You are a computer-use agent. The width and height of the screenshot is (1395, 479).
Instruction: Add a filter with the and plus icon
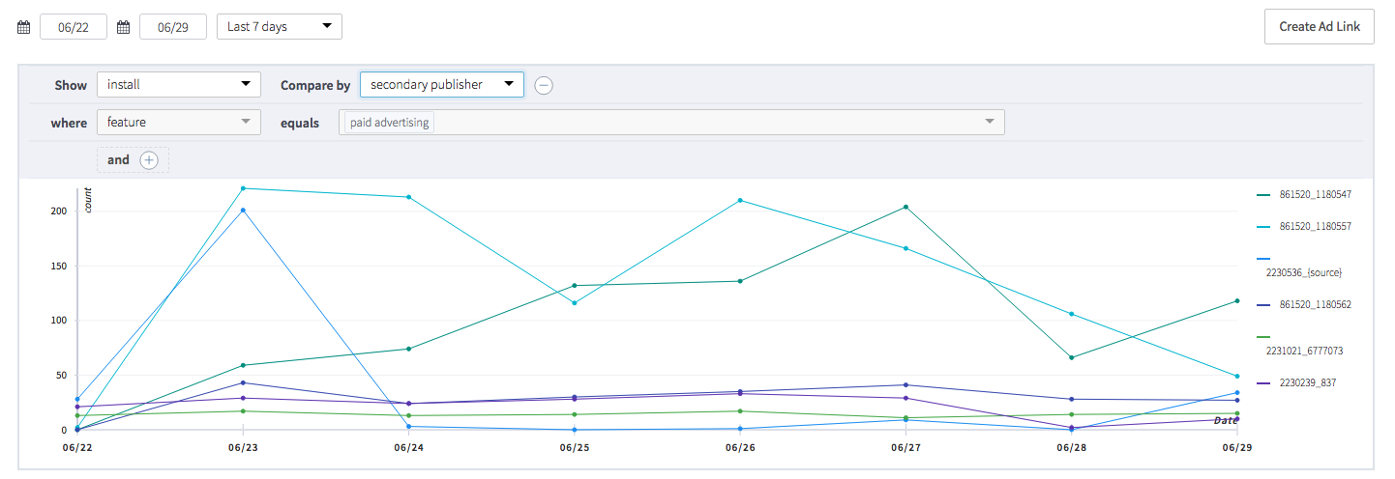point(149,160)
